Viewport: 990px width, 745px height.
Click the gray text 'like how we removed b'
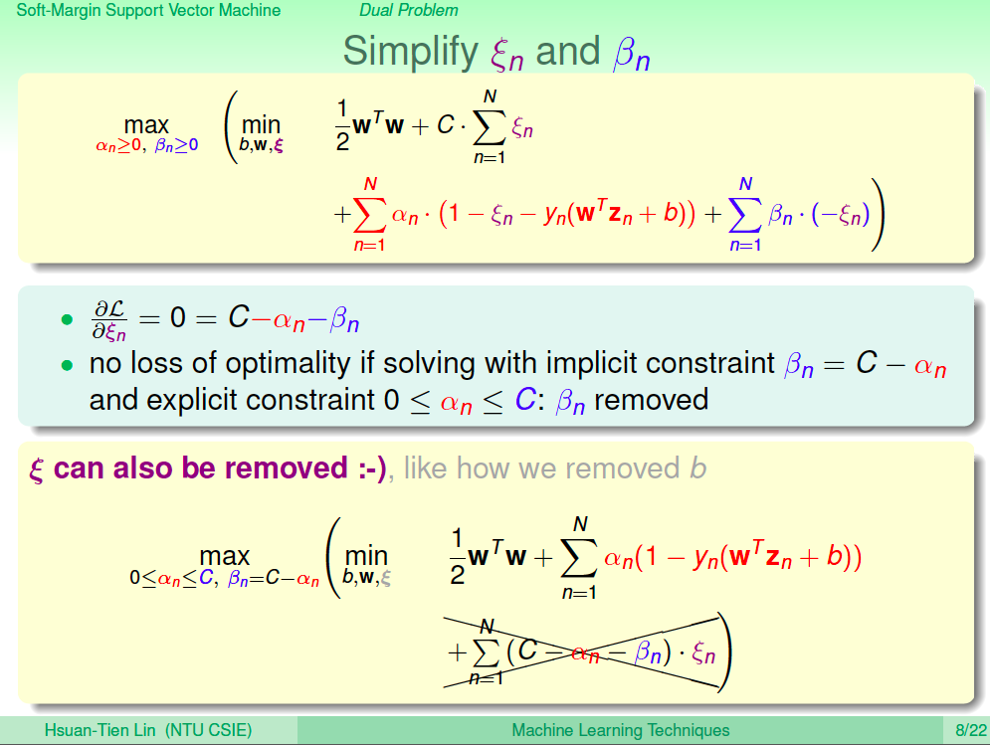pyautogui.click(x=555, y=468)
